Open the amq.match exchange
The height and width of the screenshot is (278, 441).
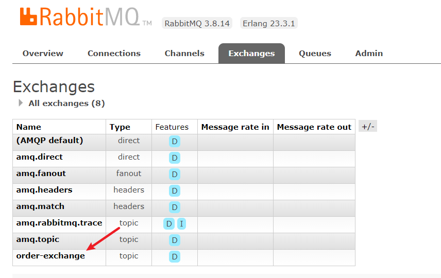(40, 206)
